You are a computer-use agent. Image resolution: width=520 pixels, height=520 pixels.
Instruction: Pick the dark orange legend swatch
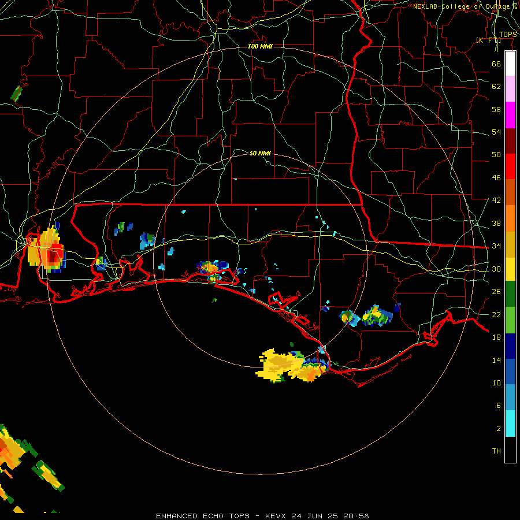[x=510, y=192]
